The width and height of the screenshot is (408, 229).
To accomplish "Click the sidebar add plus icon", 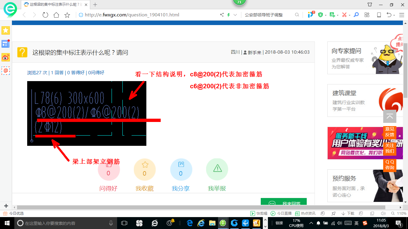I will [x=6, y=206].
